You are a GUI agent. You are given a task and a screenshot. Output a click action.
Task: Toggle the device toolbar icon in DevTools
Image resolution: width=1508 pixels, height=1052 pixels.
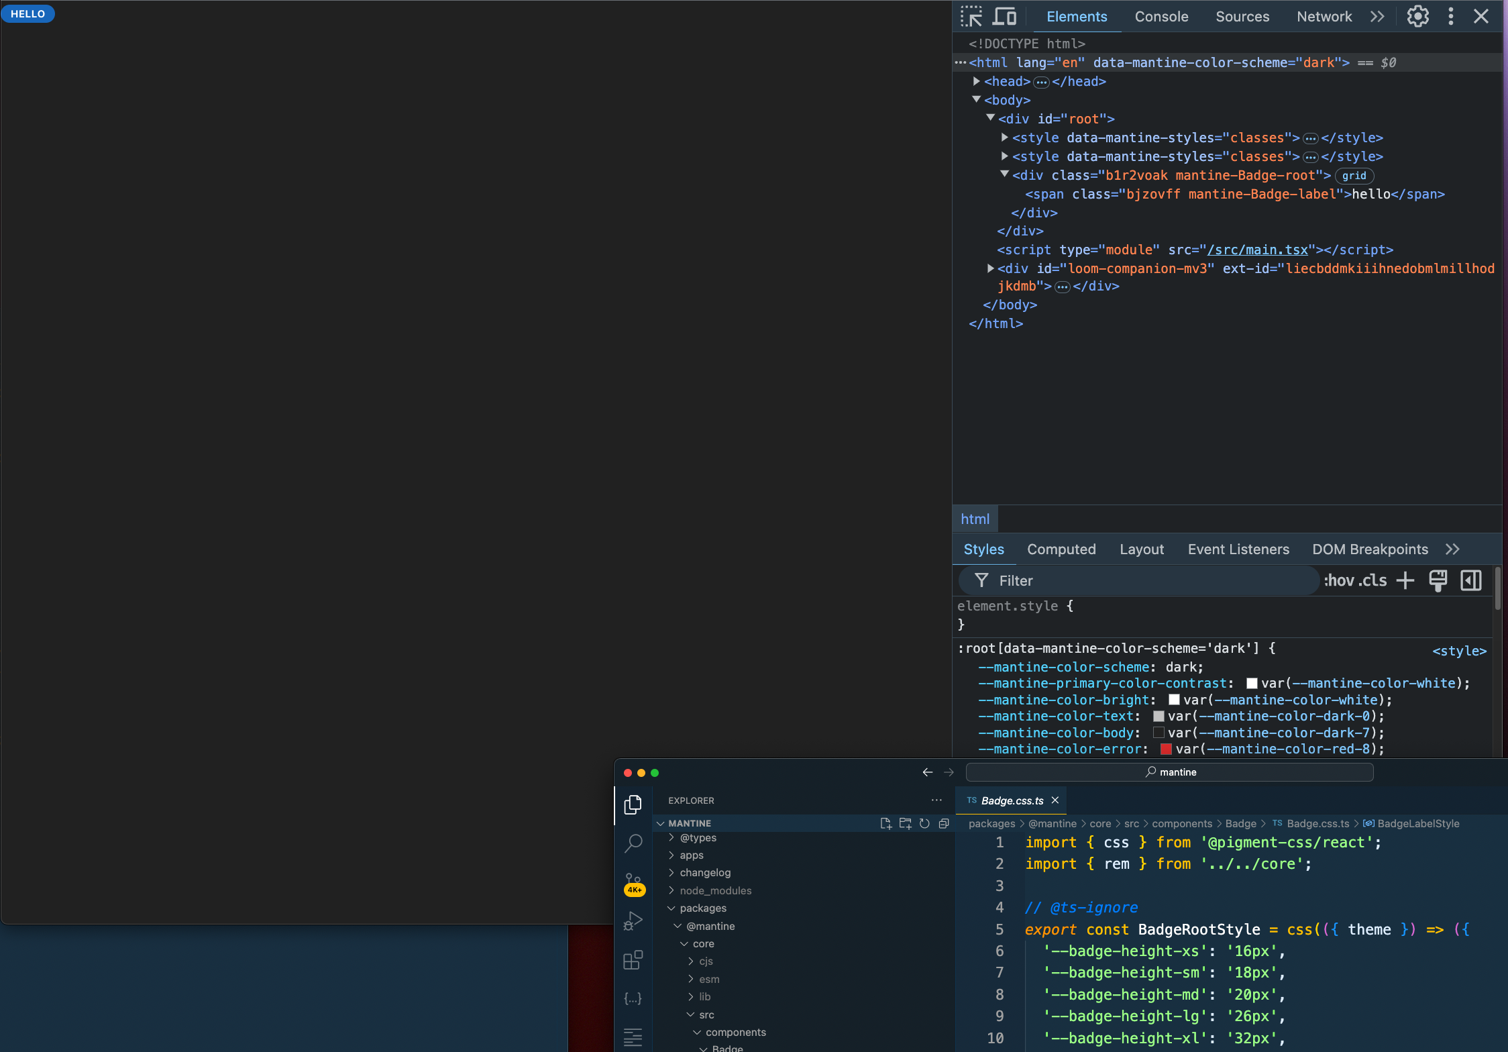pos(1004,16)
